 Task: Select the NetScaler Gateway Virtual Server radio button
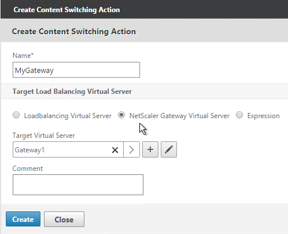coord(121,115)
